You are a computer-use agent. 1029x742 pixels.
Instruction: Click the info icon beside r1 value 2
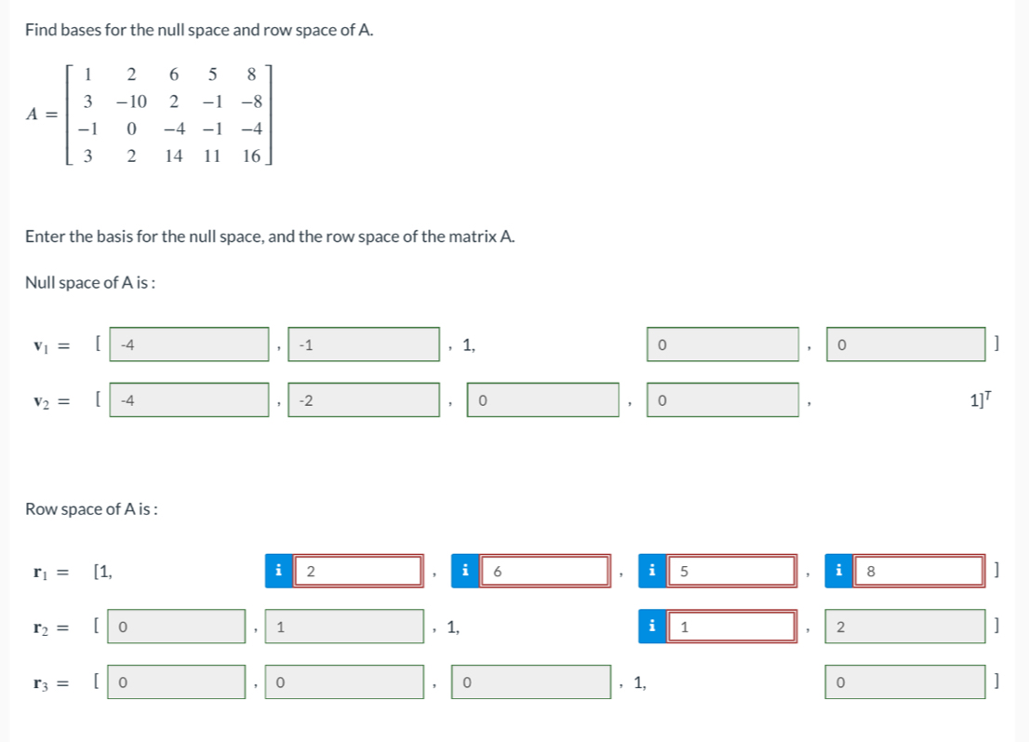277,571
